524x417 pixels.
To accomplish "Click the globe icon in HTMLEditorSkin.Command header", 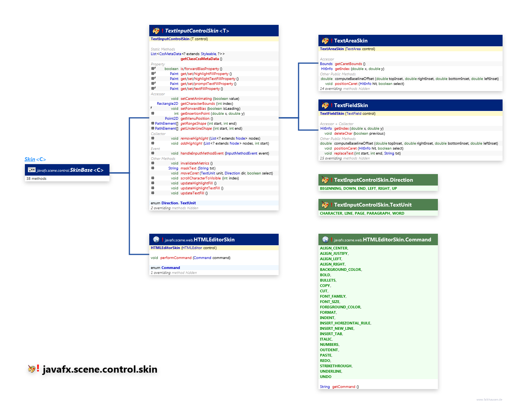I will coord(325,240).
